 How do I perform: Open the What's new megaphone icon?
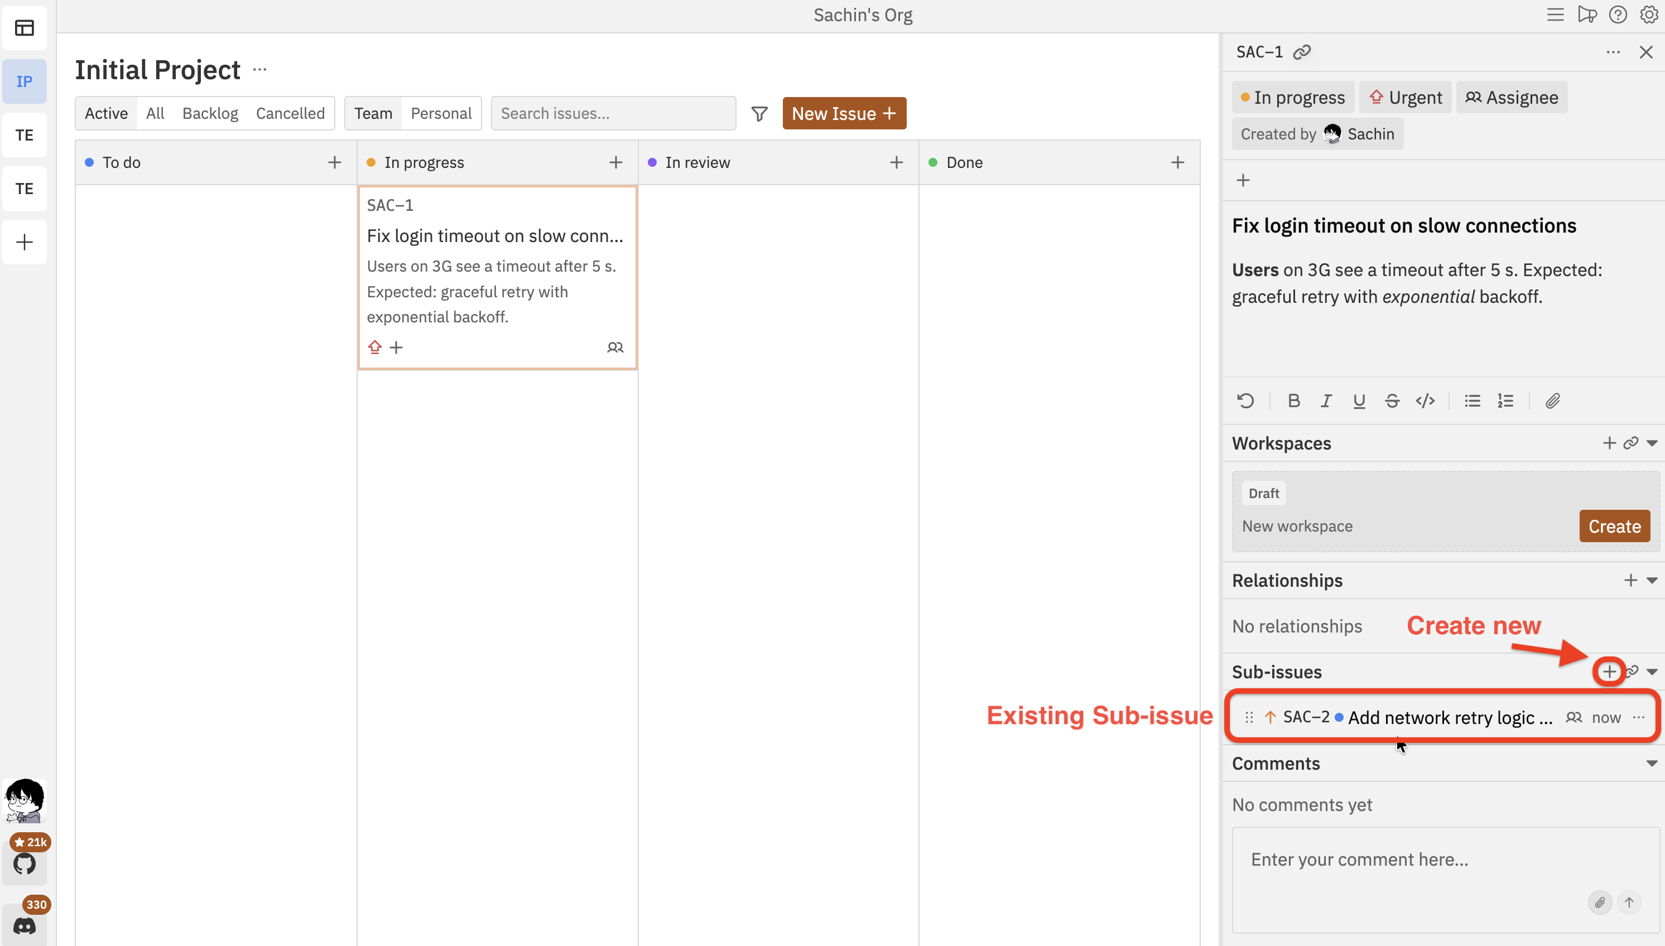(x=1587, y=15)
